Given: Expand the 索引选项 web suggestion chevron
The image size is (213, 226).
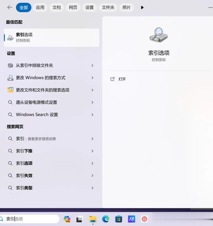Looking at the screenshot, I should (x=93, y=163).
